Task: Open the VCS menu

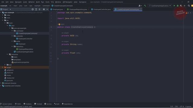Action: (x=52, y=2)
